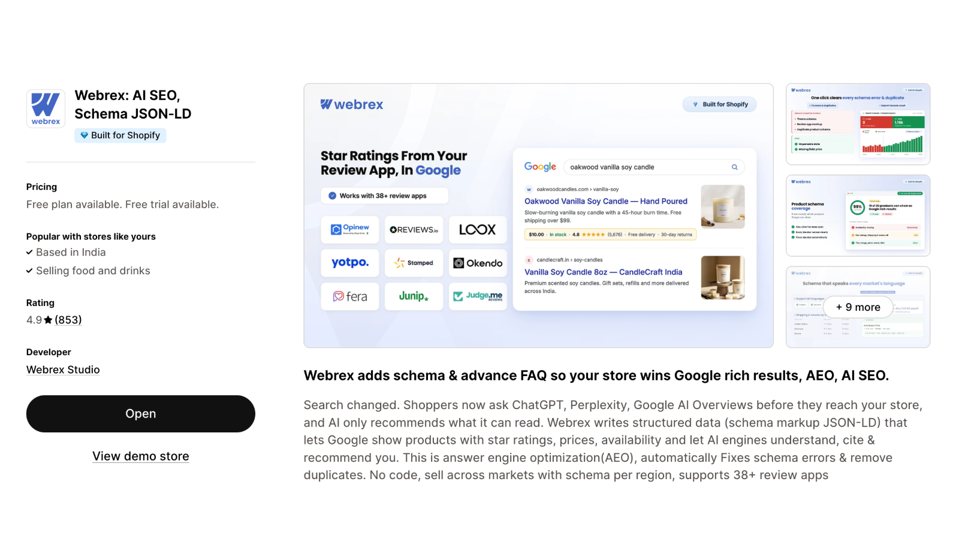The width and height of the screenshot is (959, 539).
Task: Click the Webrex adds schema headline
Action: [596, 376]
